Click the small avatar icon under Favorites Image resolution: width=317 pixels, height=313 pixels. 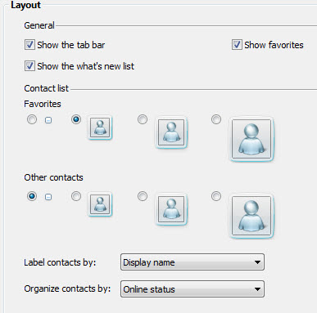[x=100, y=127]
